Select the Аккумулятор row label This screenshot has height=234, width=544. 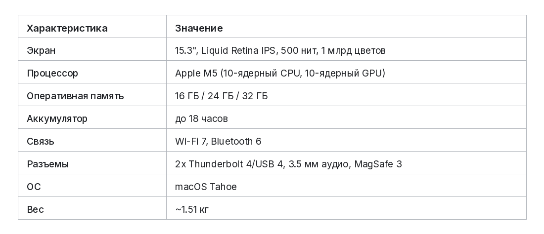(57, 119)
